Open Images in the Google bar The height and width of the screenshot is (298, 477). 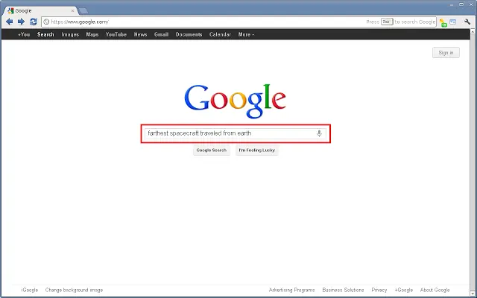click(70, 34)
